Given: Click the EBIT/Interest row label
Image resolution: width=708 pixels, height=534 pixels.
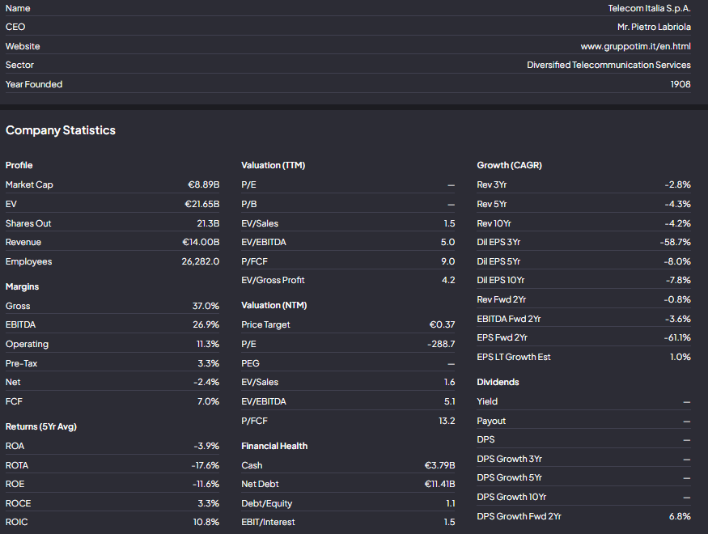Looking at the screenshot, I should 268,522.
